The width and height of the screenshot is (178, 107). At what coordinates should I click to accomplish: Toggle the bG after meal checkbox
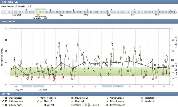point(3,105)
